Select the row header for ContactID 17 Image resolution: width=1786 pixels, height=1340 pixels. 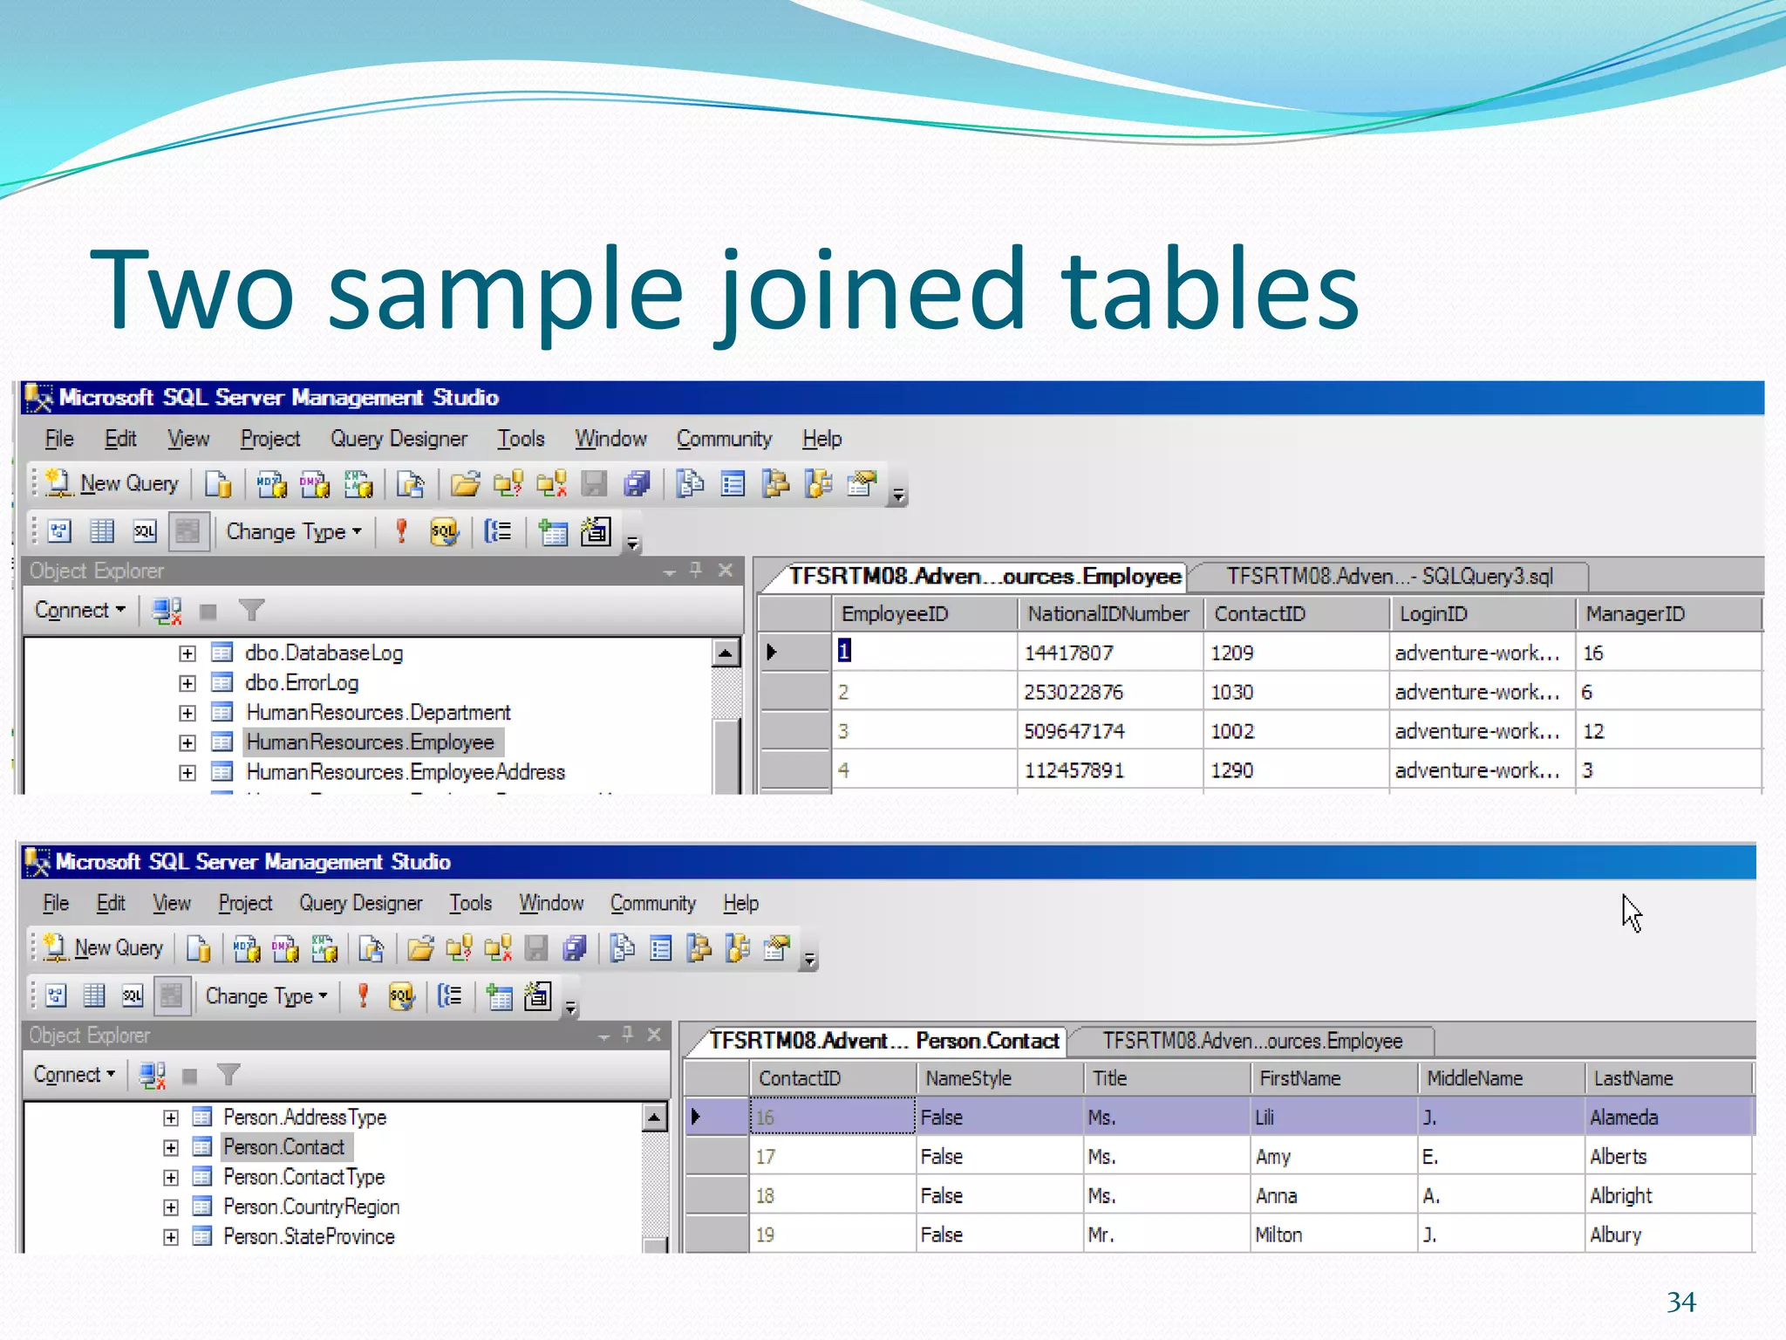(x=717, y=1157)
